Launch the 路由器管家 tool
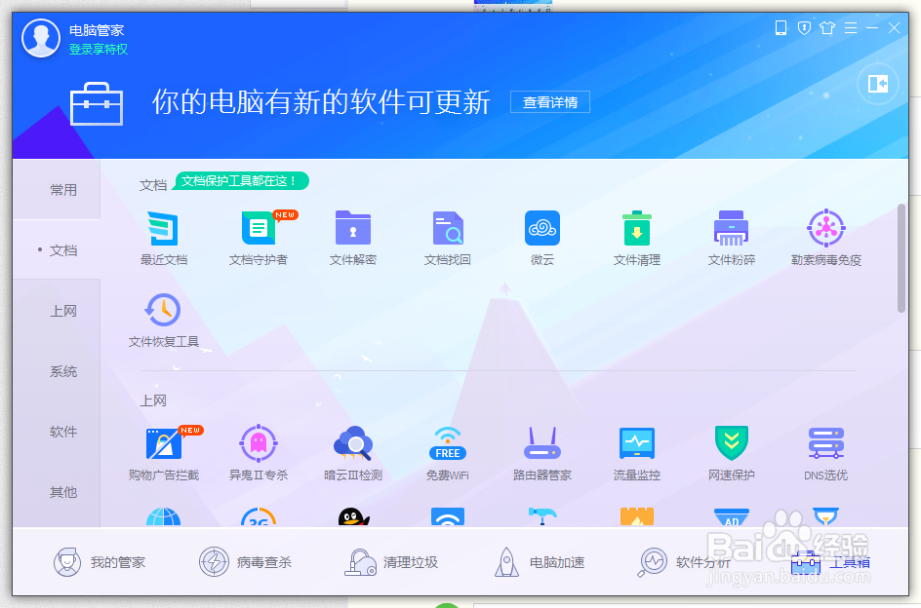921x608 pixels. (542, 453)
